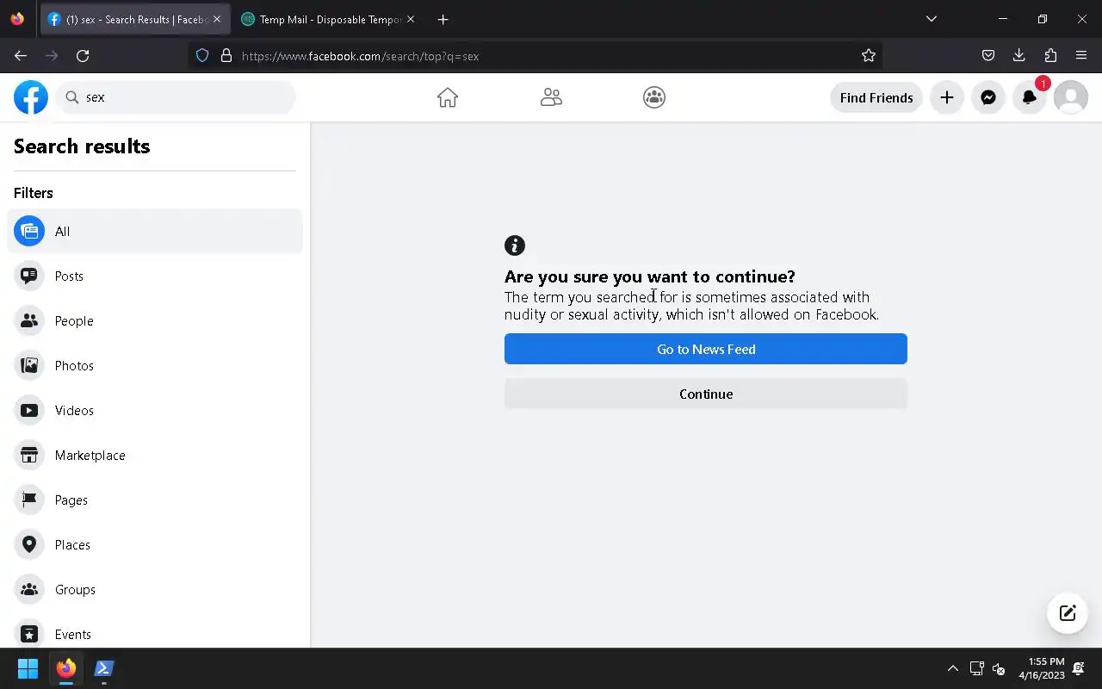
Task: Filter search results by Photos
Action: pyautogui.click(x=155, y=365)
